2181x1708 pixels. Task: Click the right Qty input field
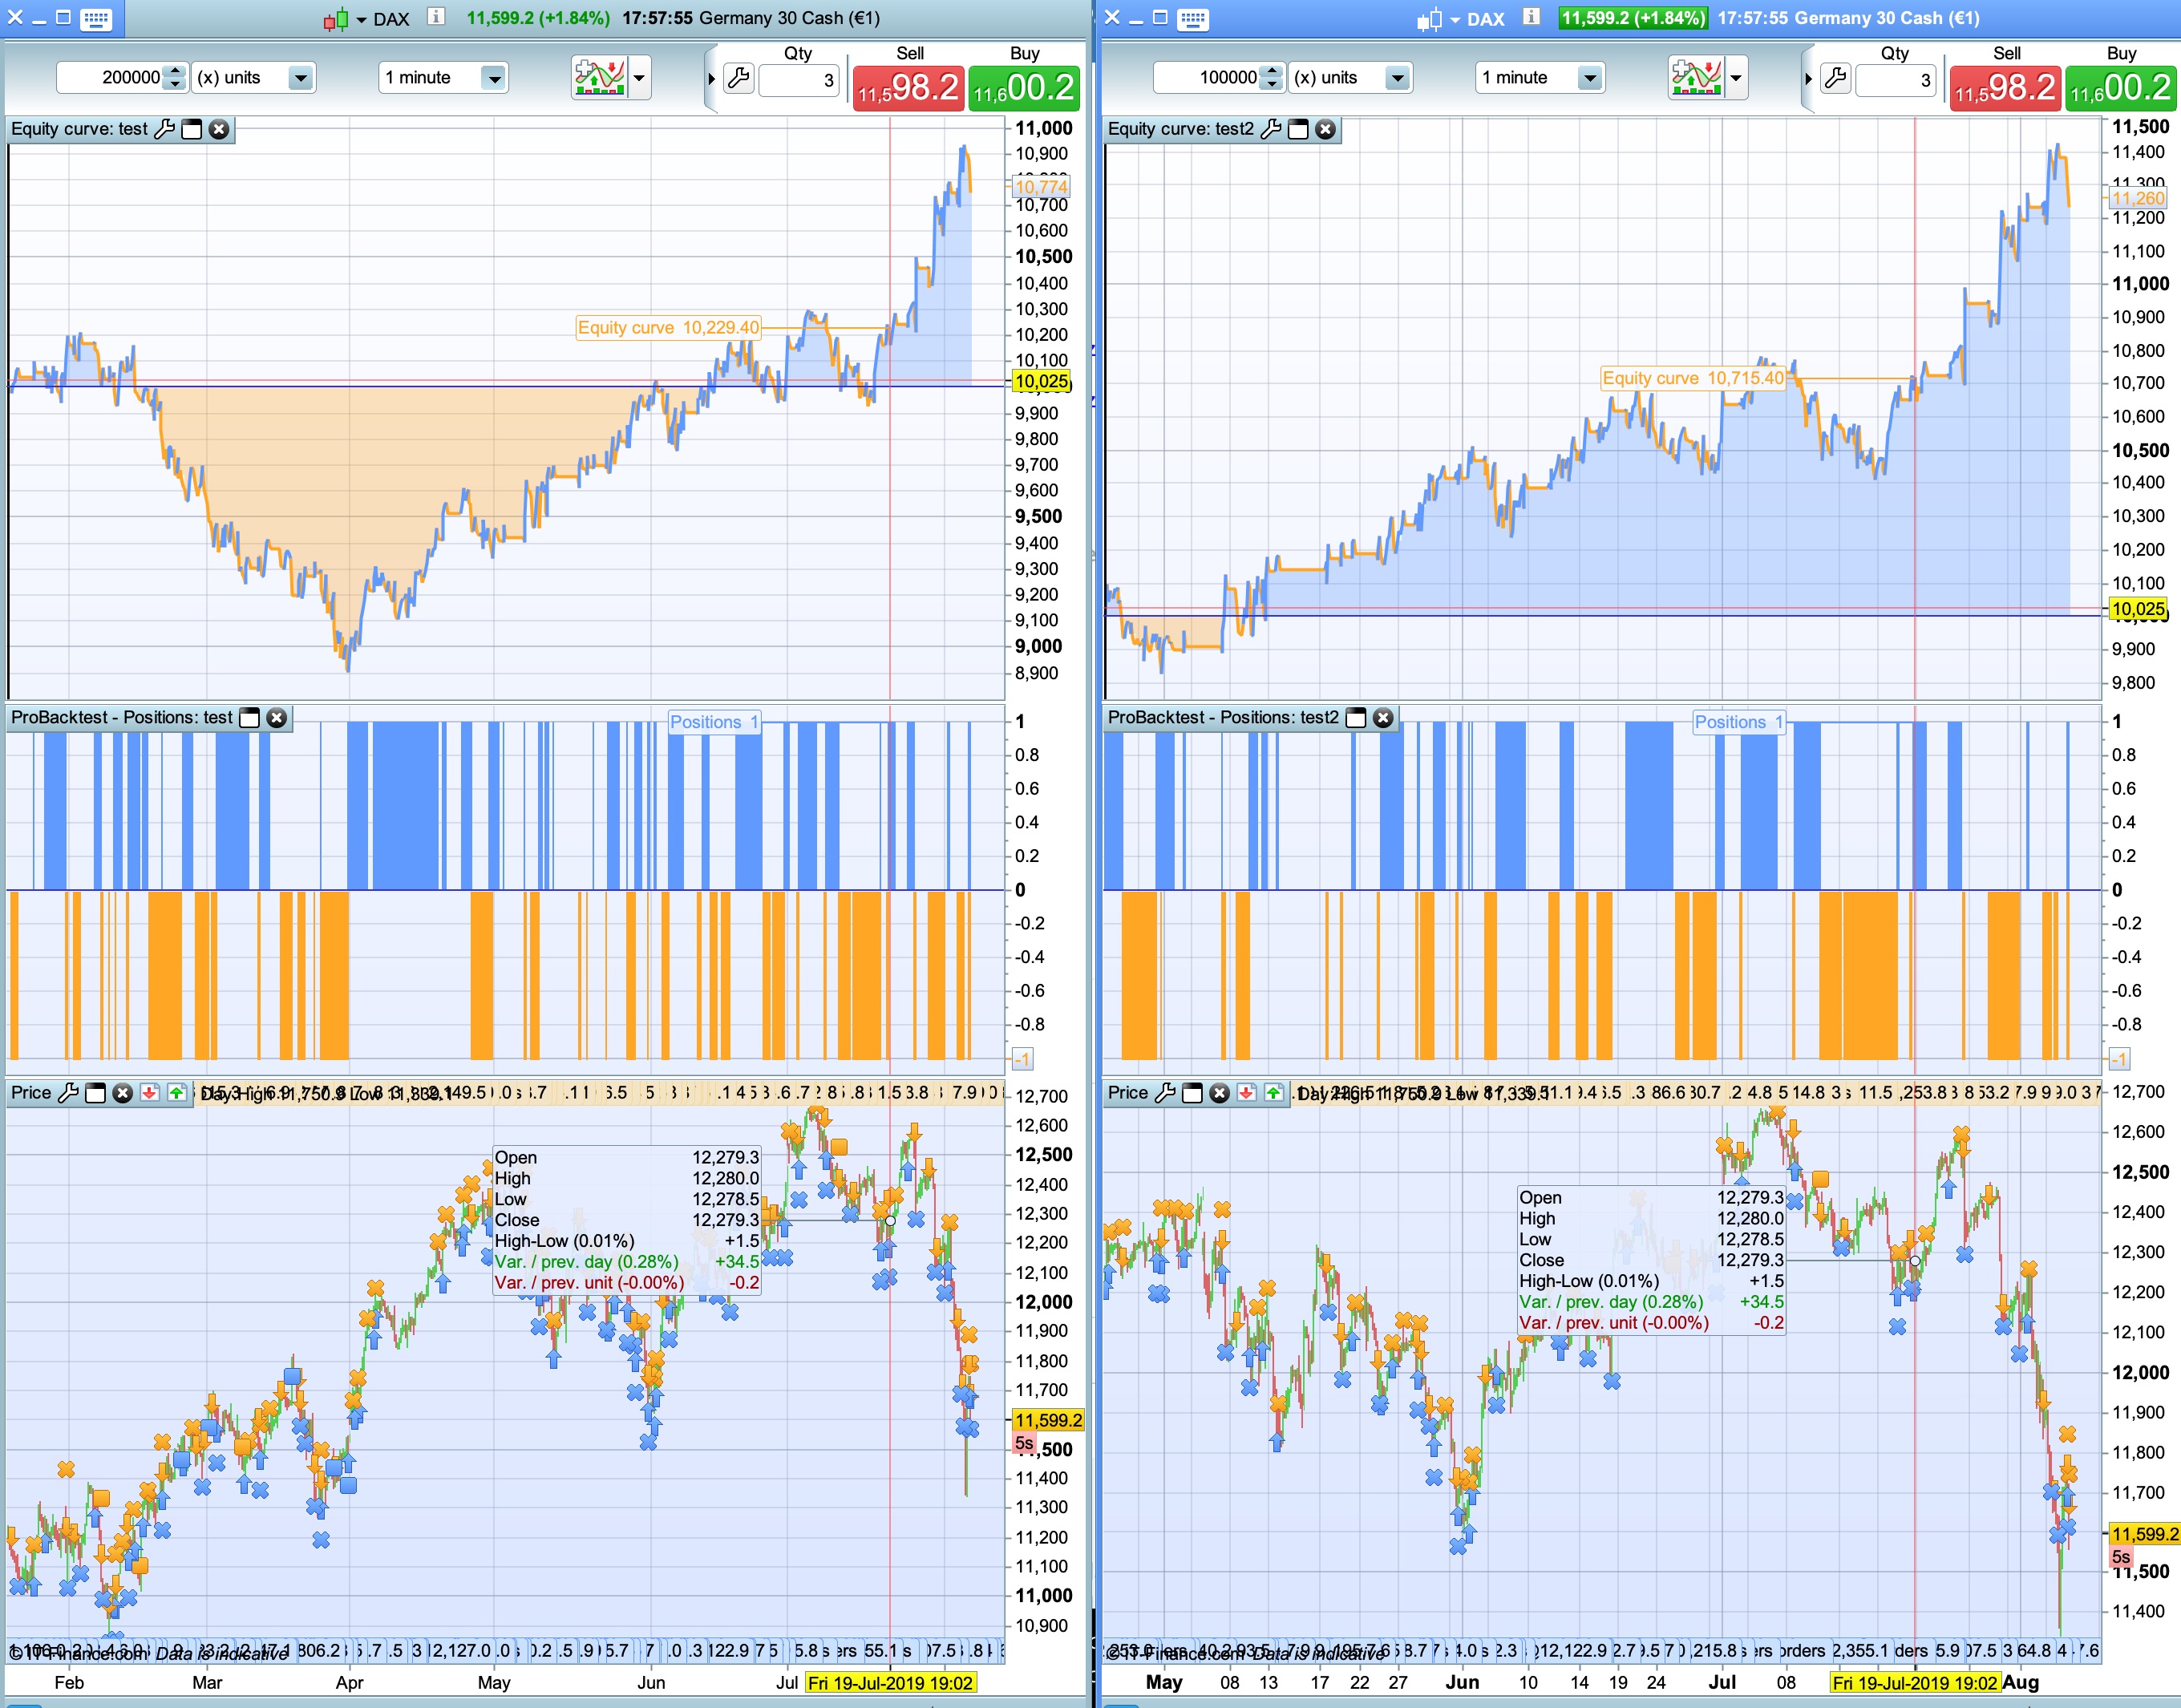(x=1895, y=80)
